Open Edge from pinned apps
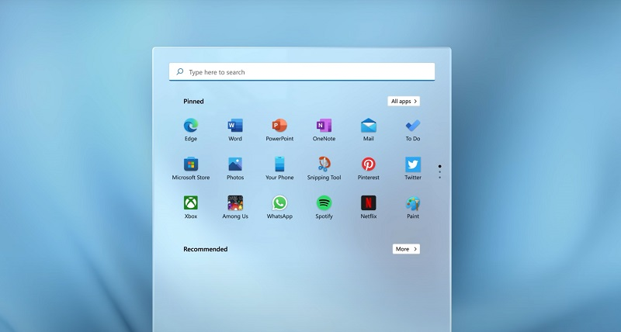The height and width of the screenshot is (332, 621). 190,130
